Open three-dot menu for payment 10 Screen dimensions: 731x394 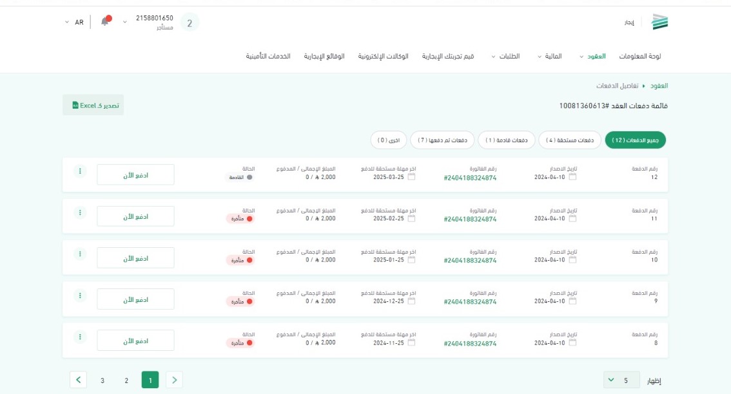pyautogui.click(x=79, y=254)
